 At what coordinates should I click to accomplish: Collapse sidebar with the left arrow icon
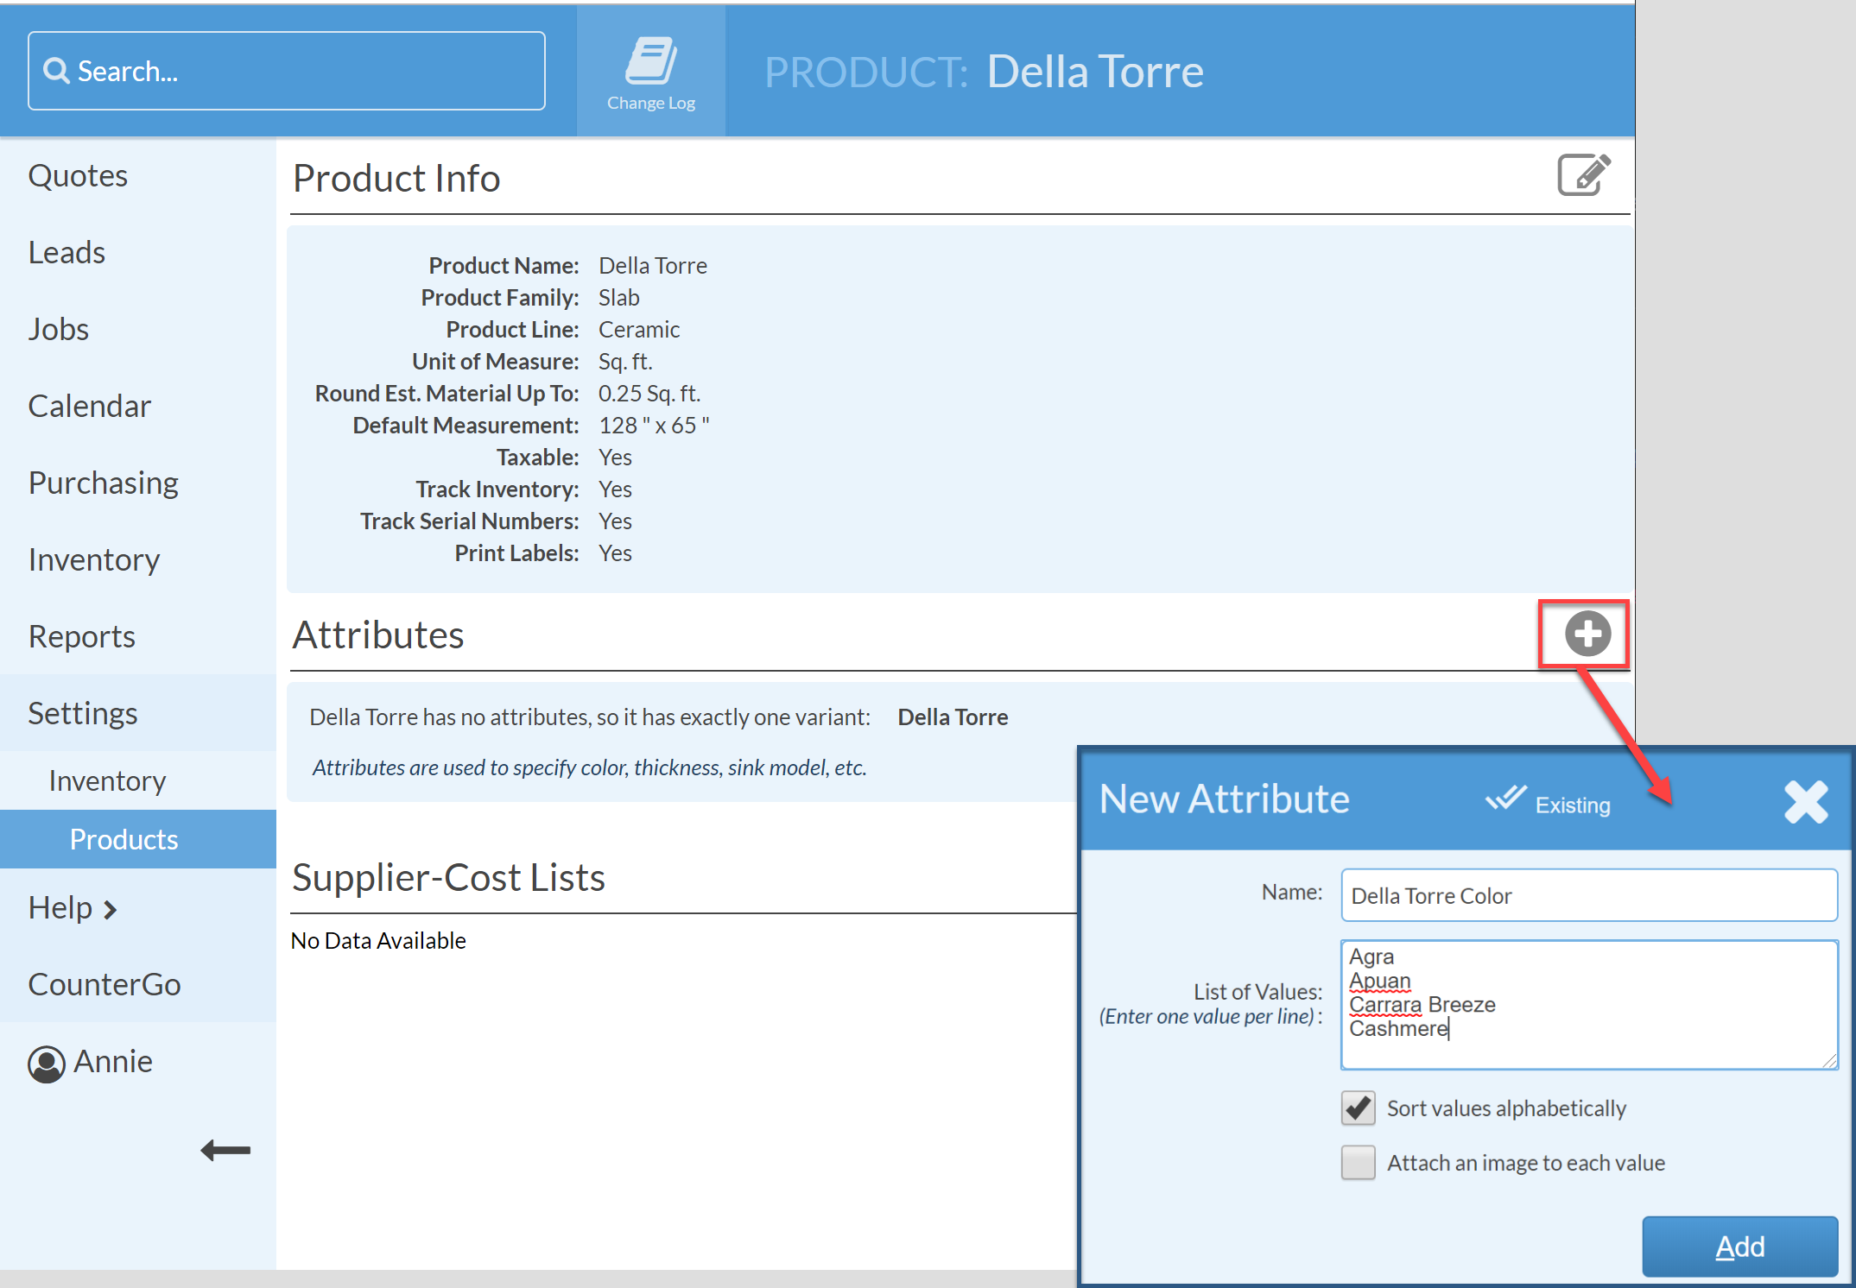pyautogui.click(x=225, y=1150)
